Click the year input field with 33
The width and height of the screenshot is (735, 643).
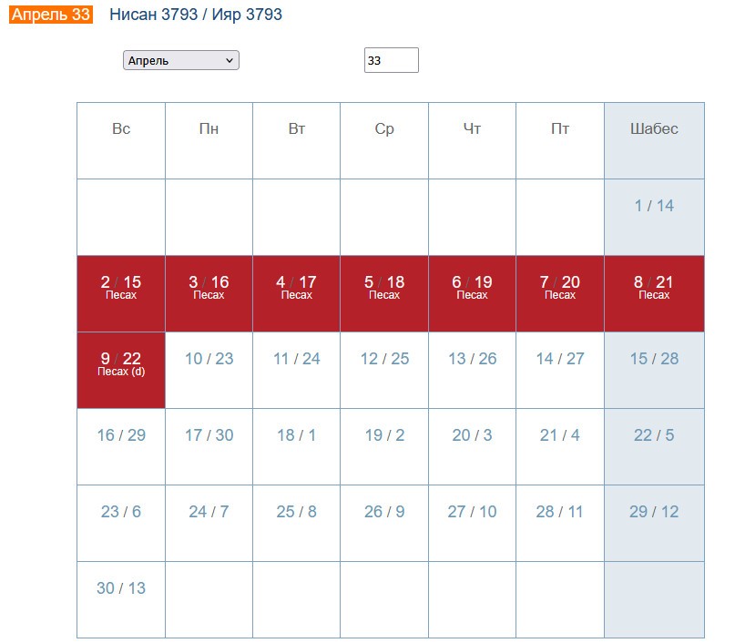[x=391, y=60]
